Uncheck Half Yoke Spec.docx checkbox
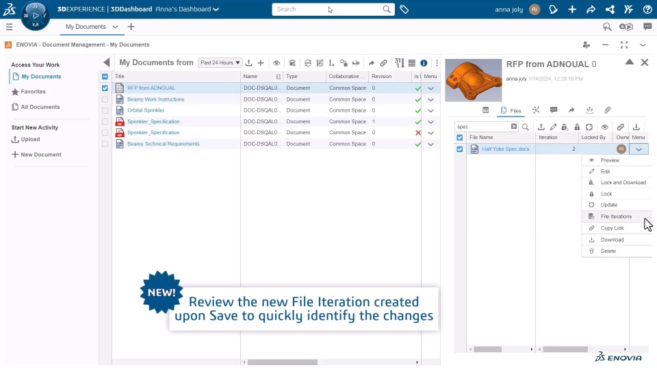The image size is (657, 370). click(460, 149)
